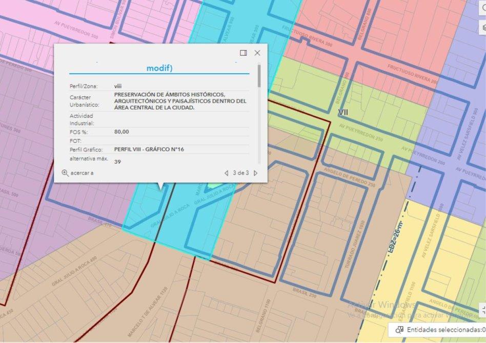Toggle the fullscreen map icon
486x343 pixels.
(x=482, y=309)
